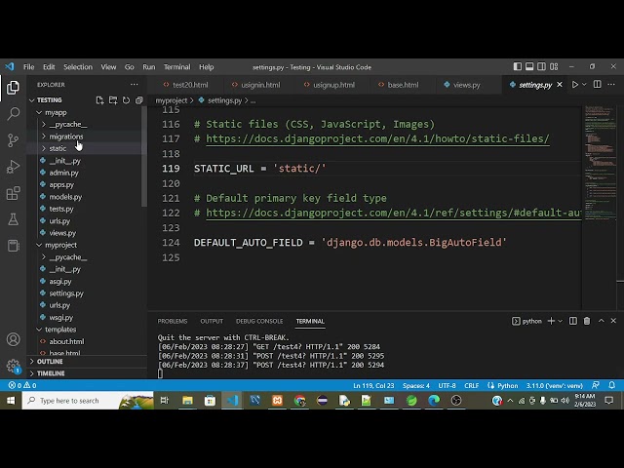
Task: Open static-files documentation link on line 117
Action: pos(377,138)
